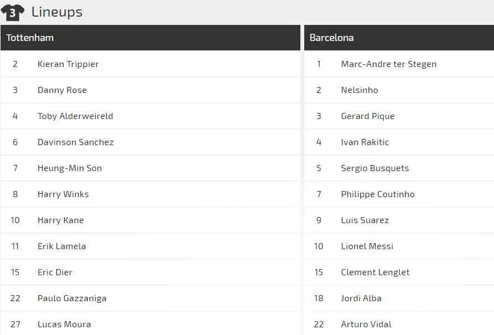Select goalkeeper Paulo Gazzaniga
This screenshot has width=494, height=335.
pos(72,298)
